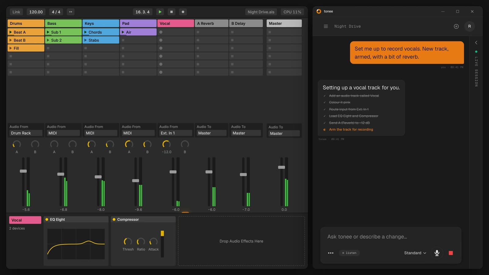This screenshot has width=489, height=275.
Task: Stop the transport with the stop button
Action: (x=171, y=12)
